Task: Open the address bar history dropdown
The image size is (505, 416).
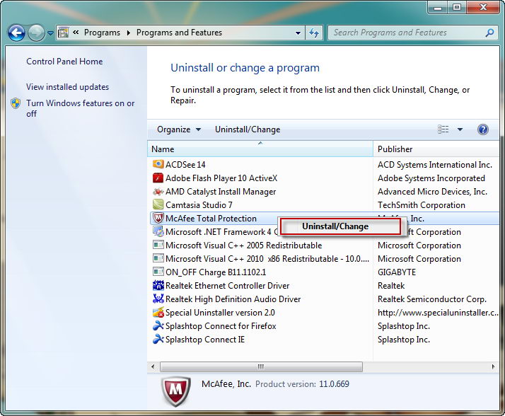Action: click(x=298, y=33)
